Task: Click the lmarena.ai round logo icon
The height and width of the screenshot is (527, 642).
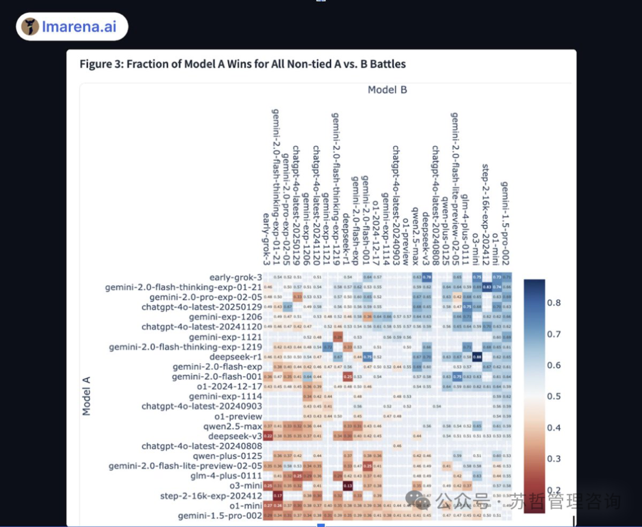Action: pos(30,27)
